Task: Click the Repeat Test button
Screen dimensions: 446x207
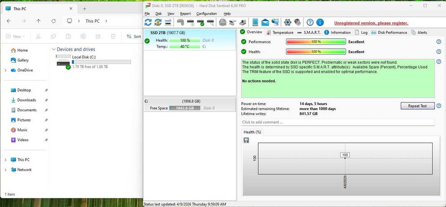Action: (x=417, y=106)
